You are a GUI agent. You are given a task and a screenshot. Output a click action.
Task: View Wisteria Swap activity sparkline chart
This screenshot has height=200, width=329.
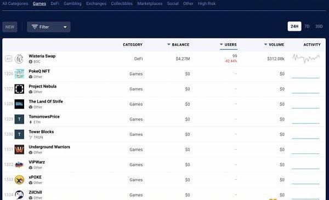pos(306,59)
